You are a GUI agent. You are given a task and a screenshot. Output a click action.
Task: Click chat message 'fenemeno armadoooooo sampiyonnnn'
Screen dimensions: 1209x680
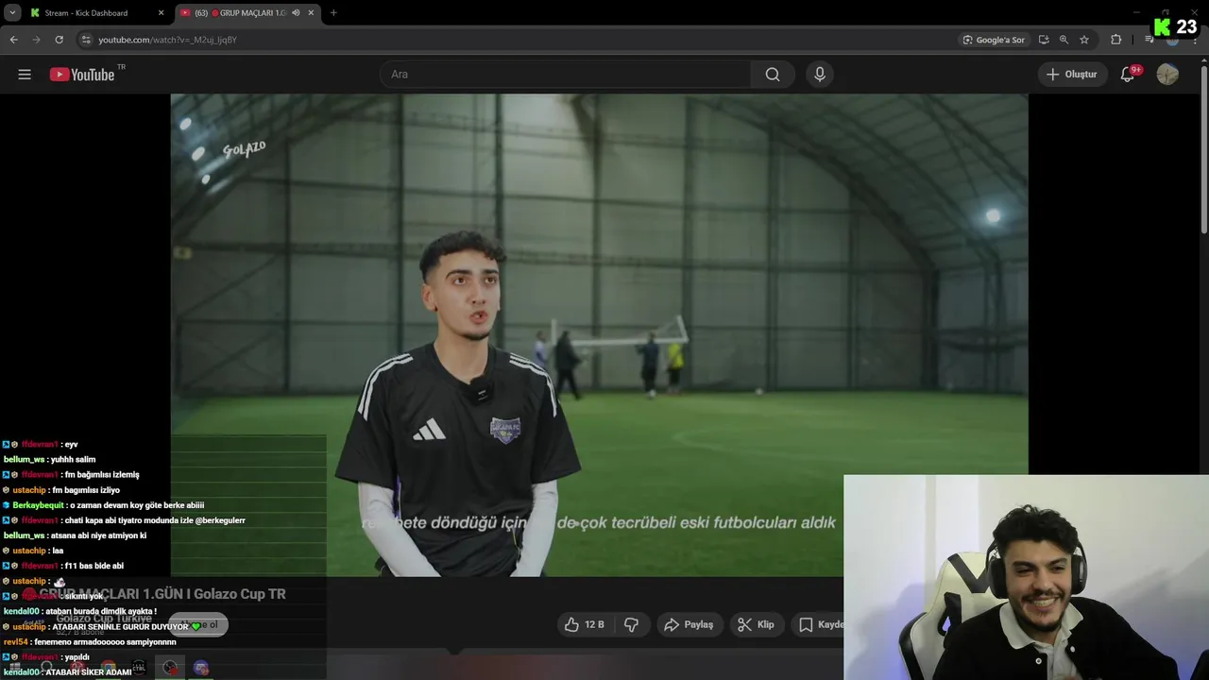(x=105, y=642)
